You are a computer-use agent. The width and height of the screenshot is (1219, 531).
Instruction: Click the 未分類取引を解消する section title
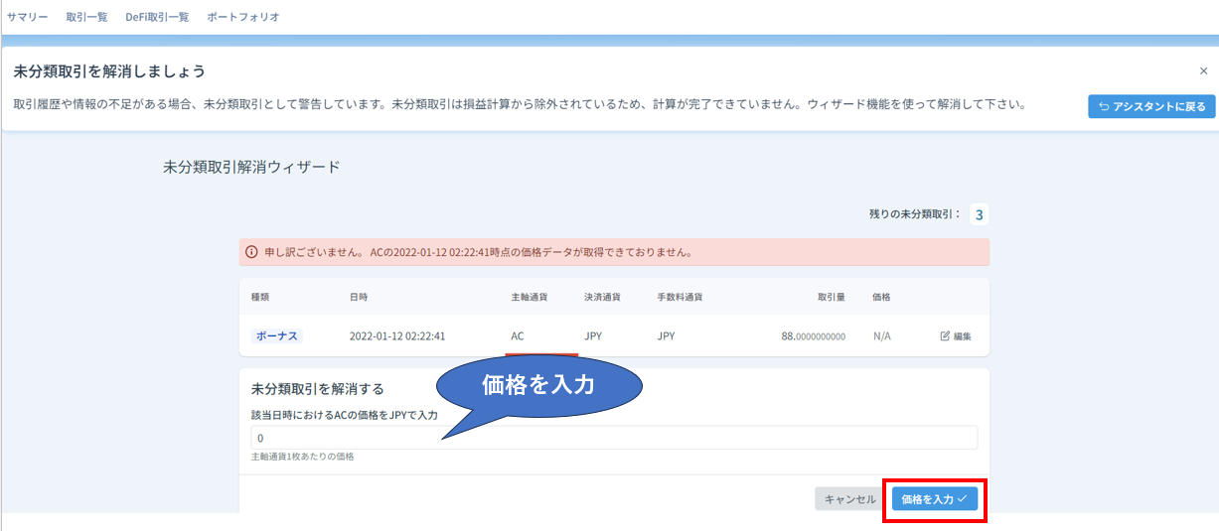point(318,388)
